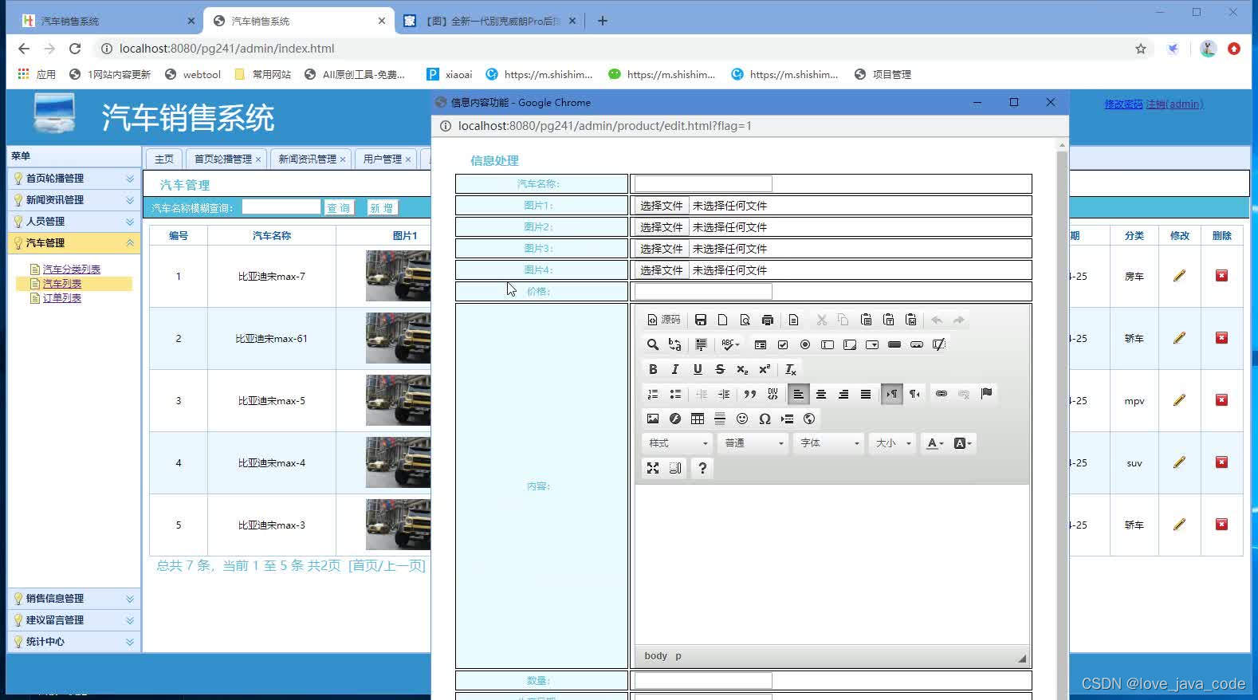Toggle Bold formatting in editor
Viewport: 1258px width, 700px height.
click(653, 369)
